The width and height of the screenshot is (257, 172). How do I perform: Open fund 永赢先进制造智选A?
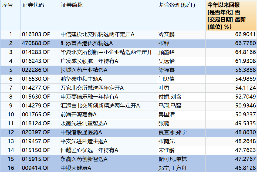[x=84, y=123]
